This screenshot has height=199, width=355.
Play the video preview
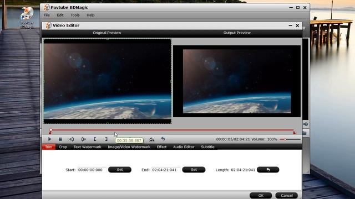click(x=49, y=139)
